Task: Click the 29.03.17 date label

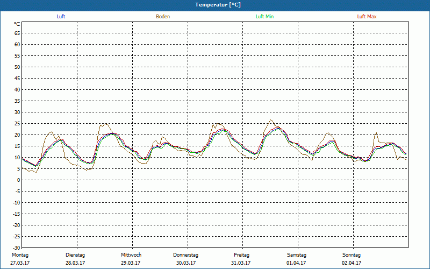Action: tap(131, 263)
